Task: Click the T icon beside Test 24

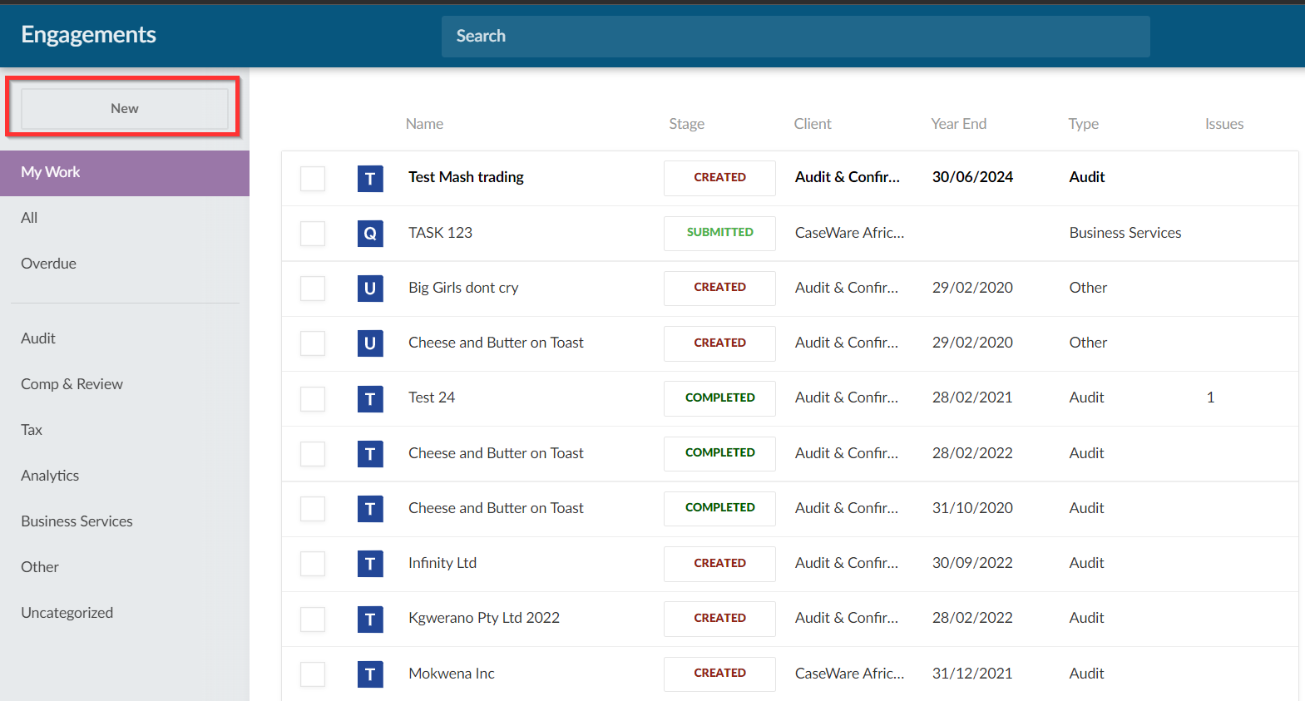Action: 370,399
